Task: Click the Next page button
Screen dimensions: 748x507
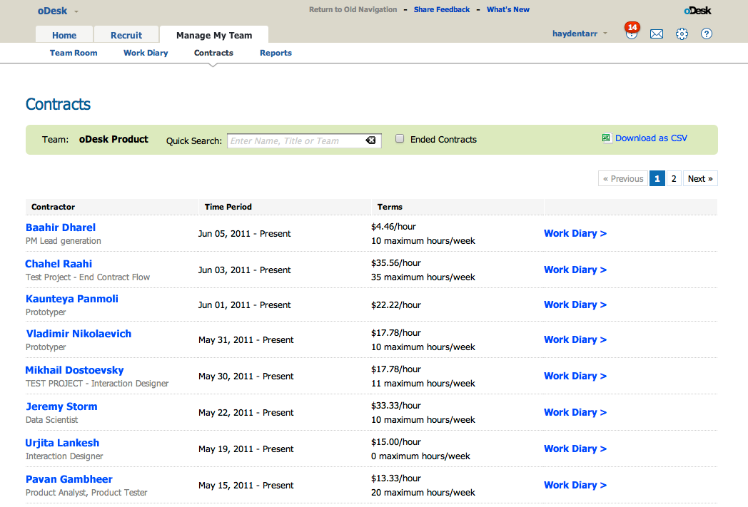Action: [700, 179]
